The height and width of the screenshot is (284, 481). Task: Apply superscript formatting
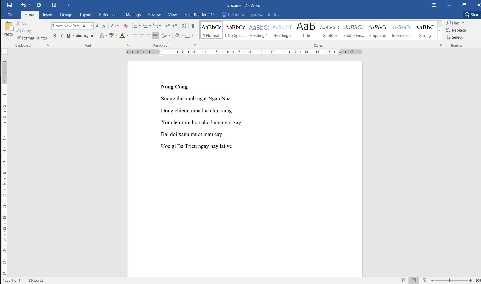click(92, 36)
